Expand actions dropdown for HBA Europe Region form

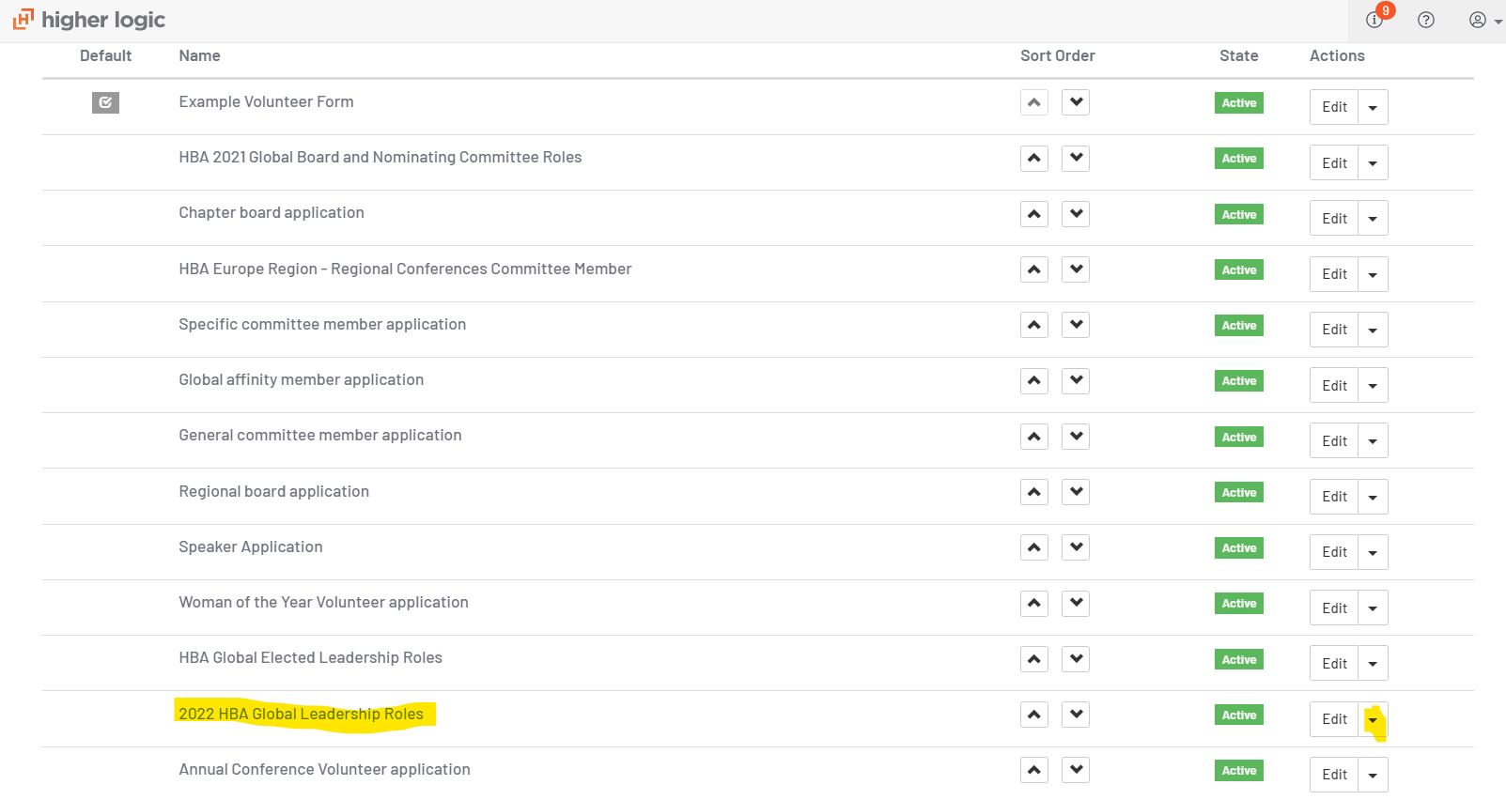1373,274
